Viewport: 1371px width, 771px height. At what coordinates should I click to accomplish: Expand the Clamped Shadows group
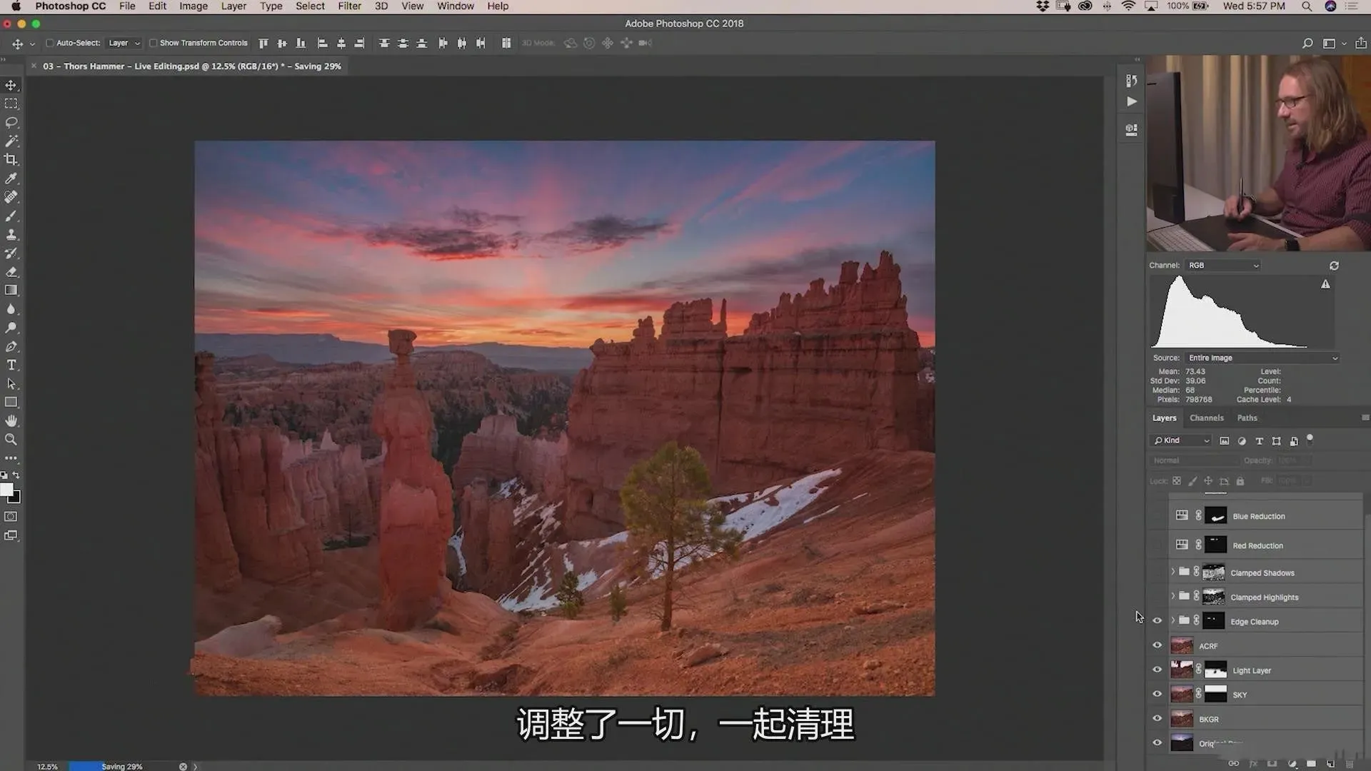tap(1172, 572)
